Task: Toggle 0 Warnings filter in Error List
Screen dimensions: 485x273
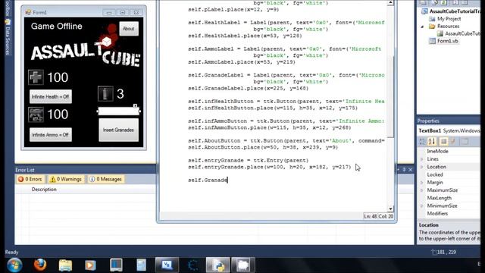Action: (x=66, y=179)
